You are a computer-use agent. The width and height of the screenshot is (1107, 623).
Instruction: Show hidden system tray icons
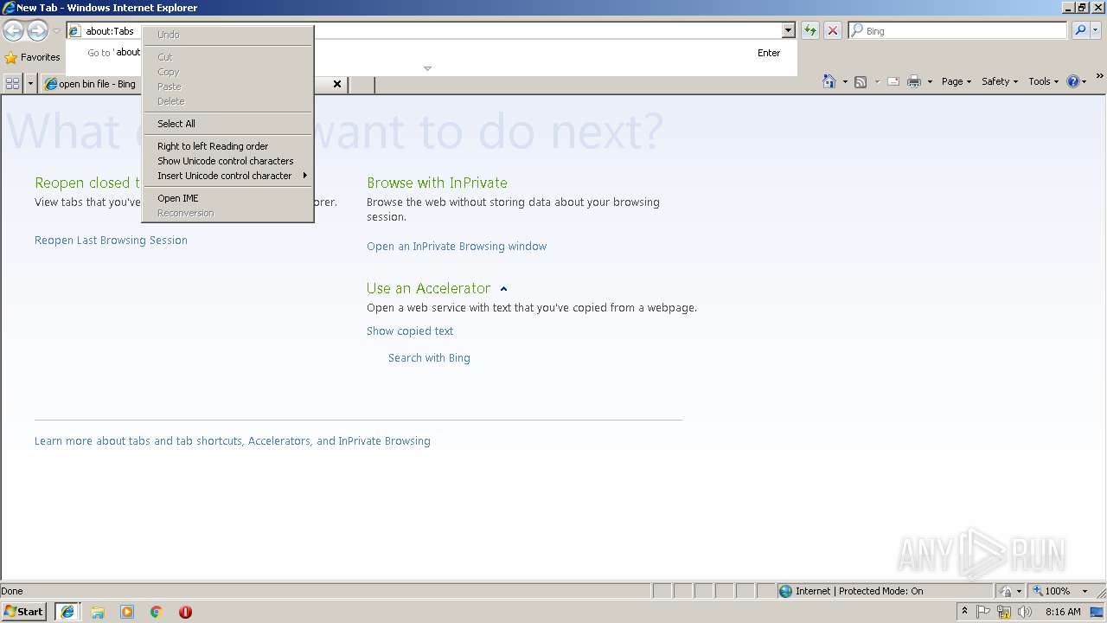(x=964, y=611)
